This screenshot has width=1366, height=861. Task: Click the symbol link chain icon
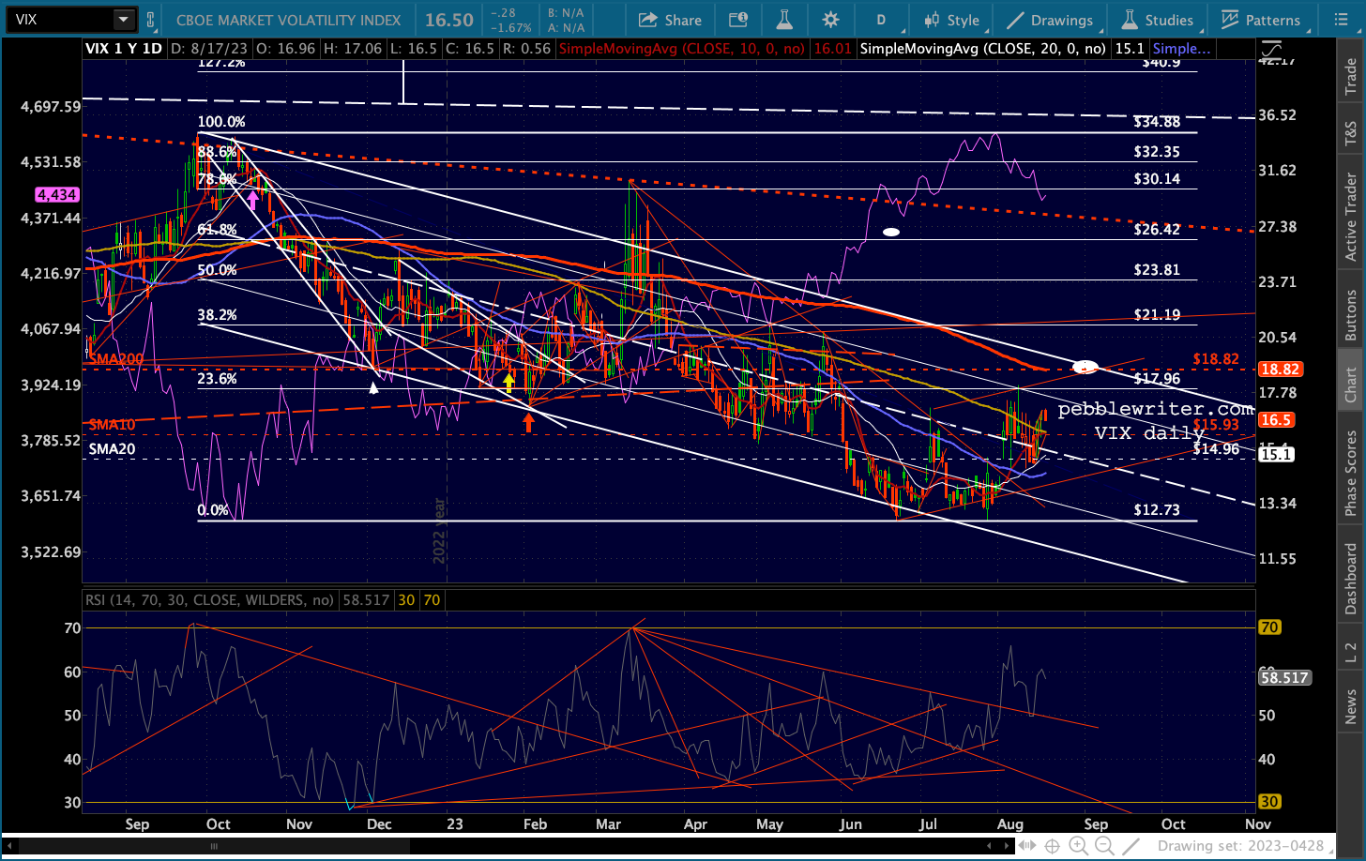tap(152, 20)
